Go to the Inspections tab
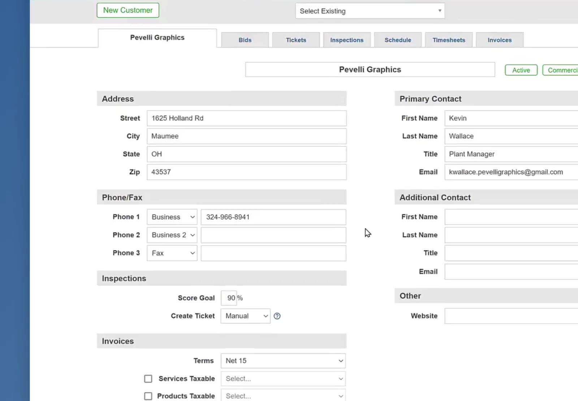Image resolution: width=578 pixels, height=401 pixels. coord(347,40)
